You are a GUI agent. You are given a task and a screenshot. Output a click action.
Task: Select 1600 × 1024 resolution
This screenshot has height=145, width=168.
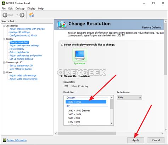pyautogui.click(x=75, y=114)
